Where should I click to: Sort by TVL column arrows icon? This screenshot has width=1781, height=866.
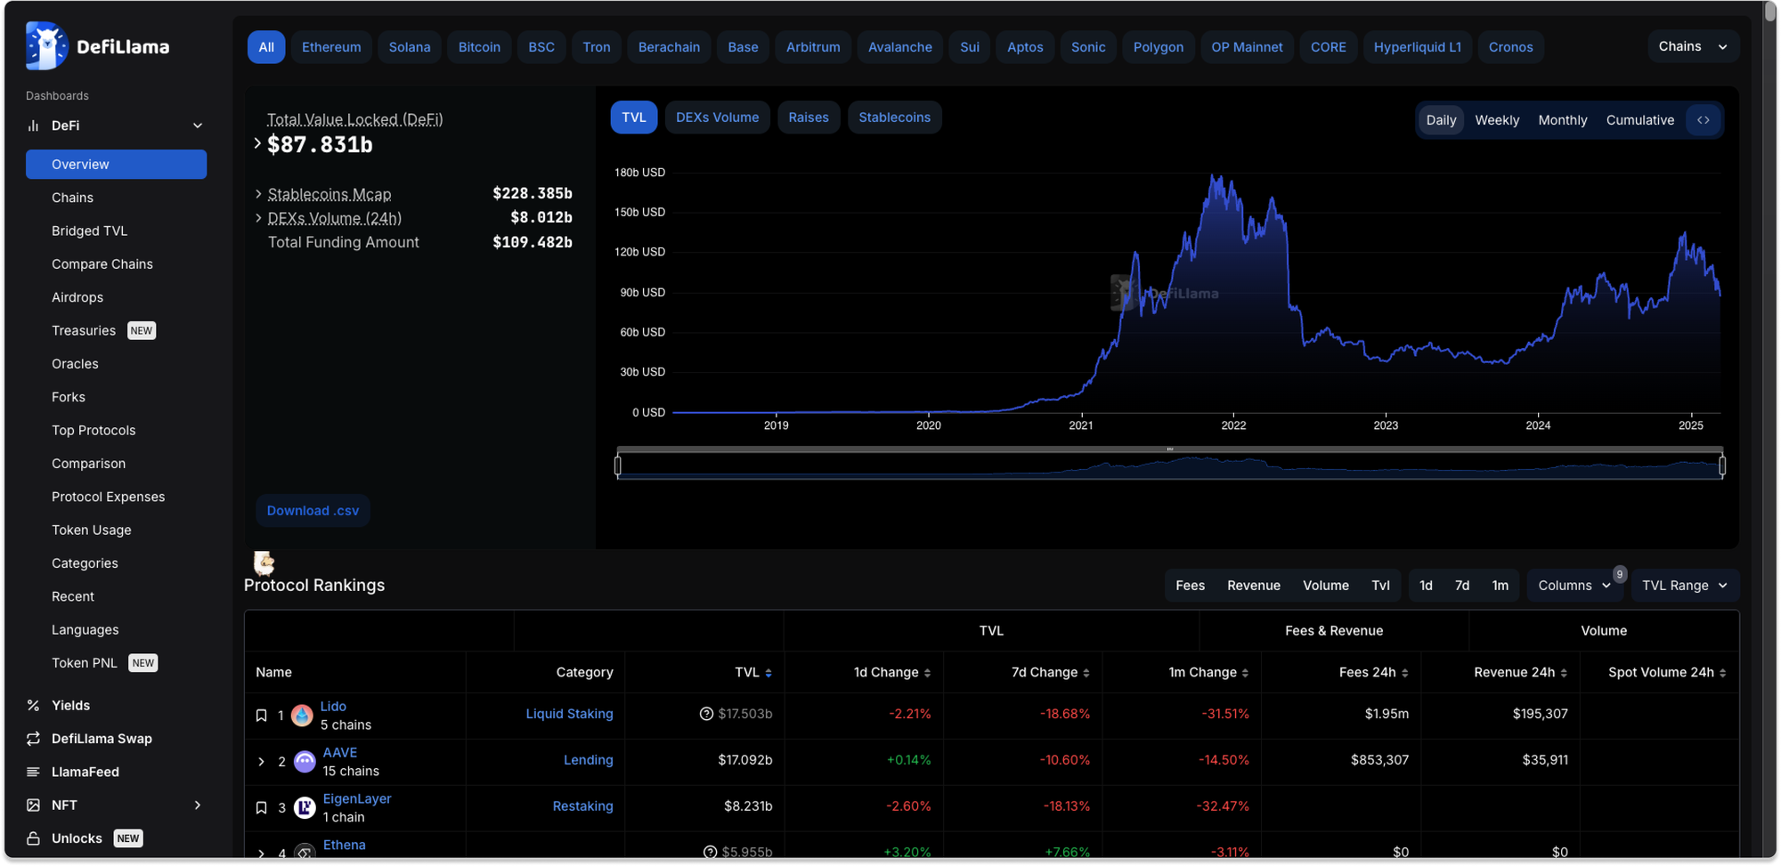point(769,673)
